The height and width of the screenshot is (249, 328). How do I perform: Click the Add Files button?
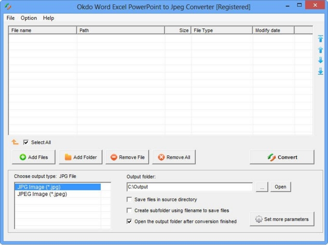click(x=34, y=157)
